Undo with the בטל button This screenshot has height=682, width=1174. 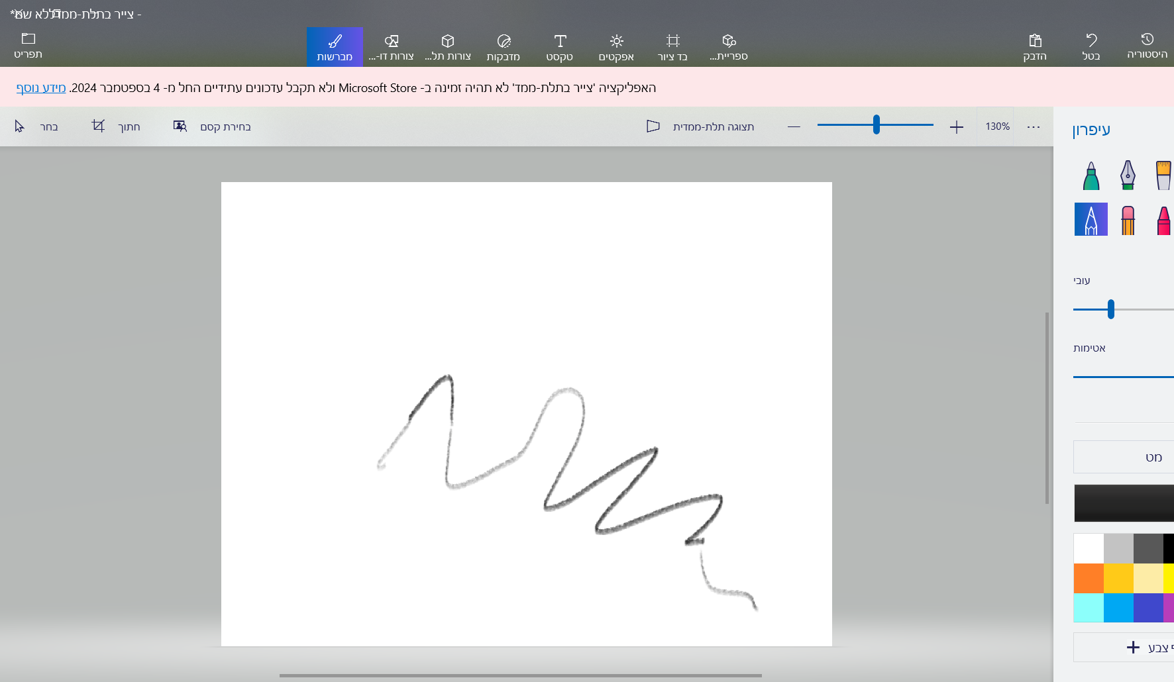(1091, 47)
